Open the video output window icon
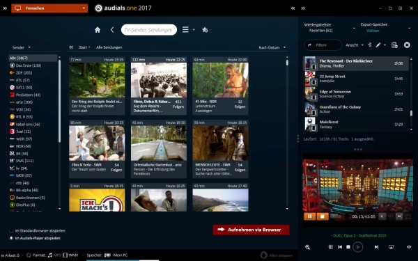The width and height of the screenshot is (418, 261). coord(391,247)
